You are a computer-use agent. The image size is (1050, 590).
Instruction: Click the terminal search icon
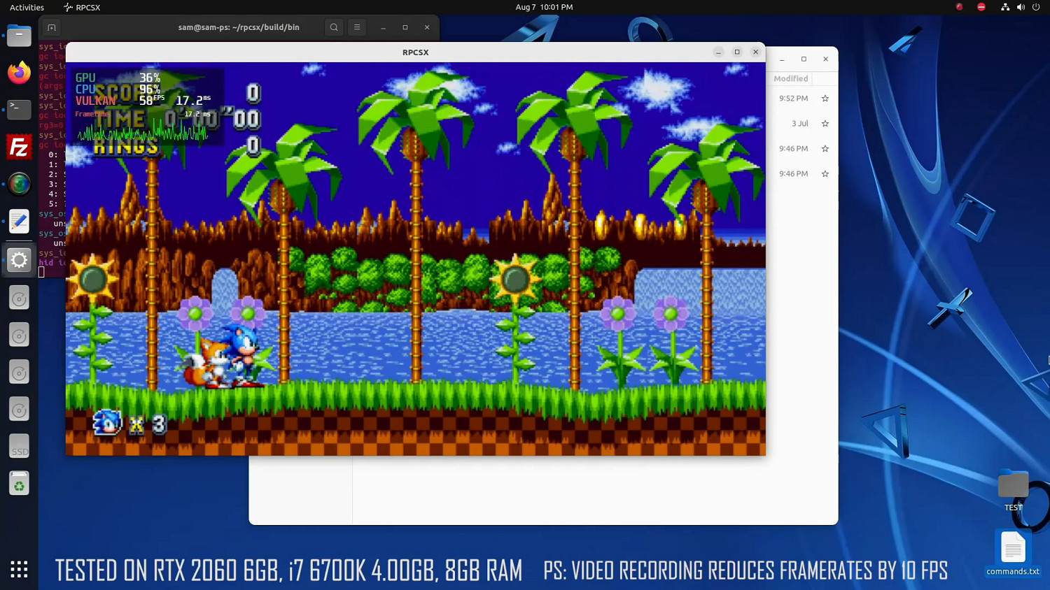tap(334, 27)
